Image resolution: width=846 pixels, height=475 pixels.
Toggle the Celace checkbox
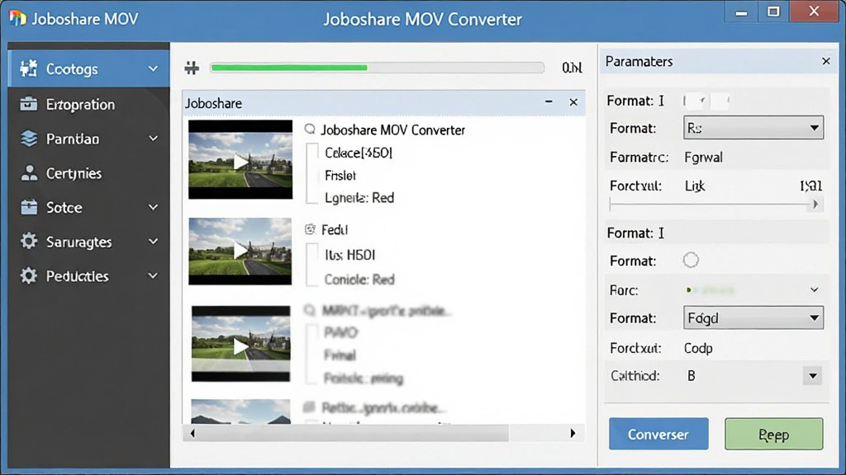tap(311, 153)
